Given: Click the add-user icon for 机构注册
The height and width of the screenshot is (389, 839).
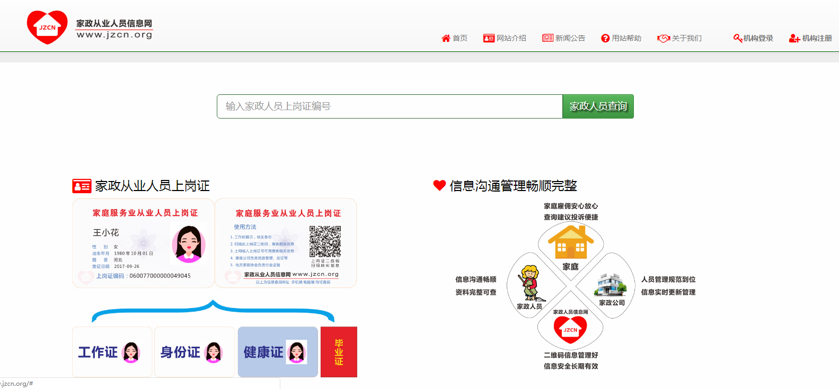Looking at the screenshot, I should (x=794, y=38).
